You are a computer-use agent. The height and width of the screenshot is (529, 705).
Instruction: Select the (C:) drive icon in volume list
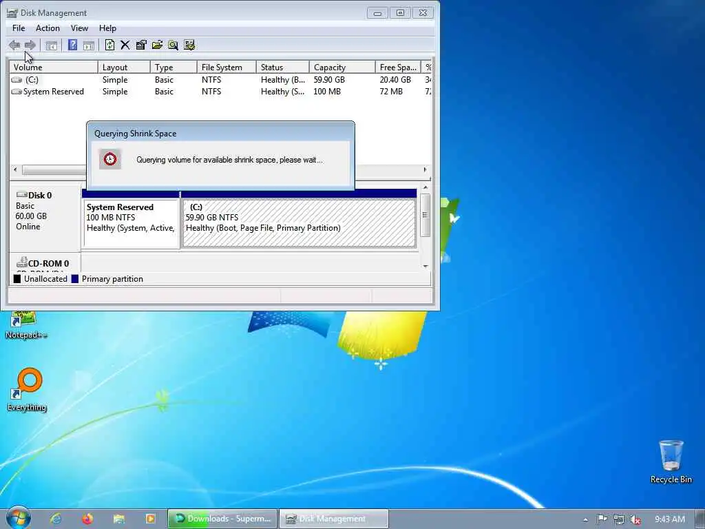17,80
